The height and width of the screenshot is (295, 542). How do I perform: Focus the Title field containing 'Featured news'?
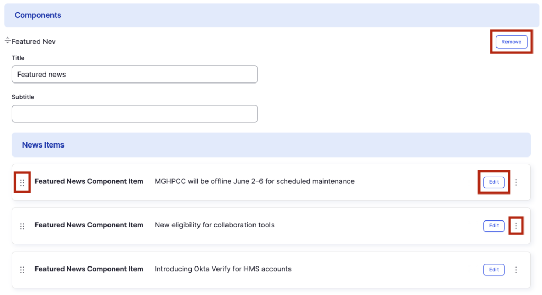point(134,75)
